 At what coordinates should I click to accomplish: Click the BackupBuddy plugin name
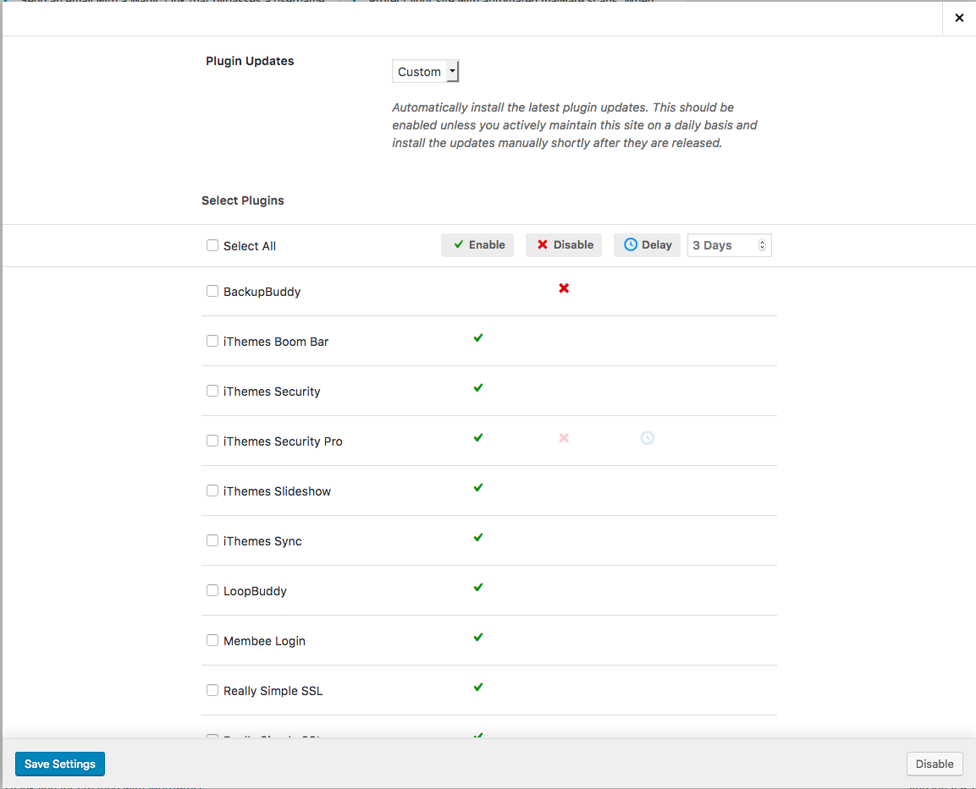tap(262, 292)
